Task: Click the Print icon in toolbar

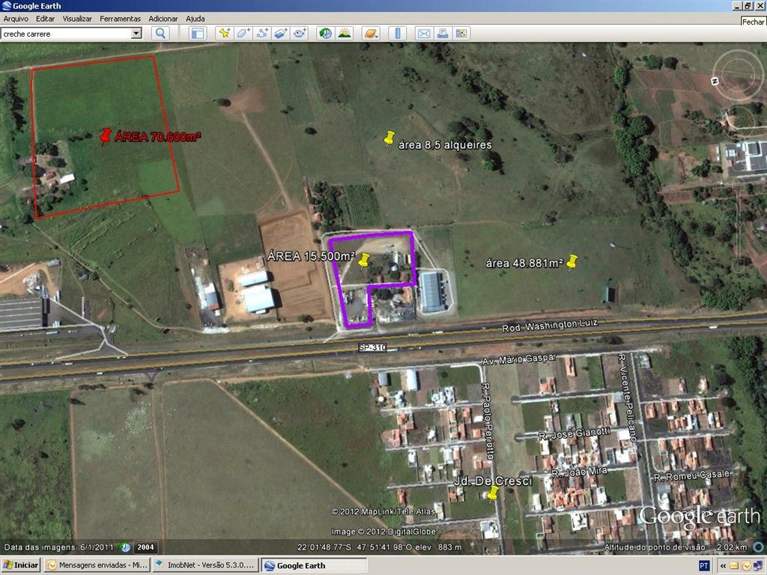Action: pyautogui.click(x=442, y=33)
